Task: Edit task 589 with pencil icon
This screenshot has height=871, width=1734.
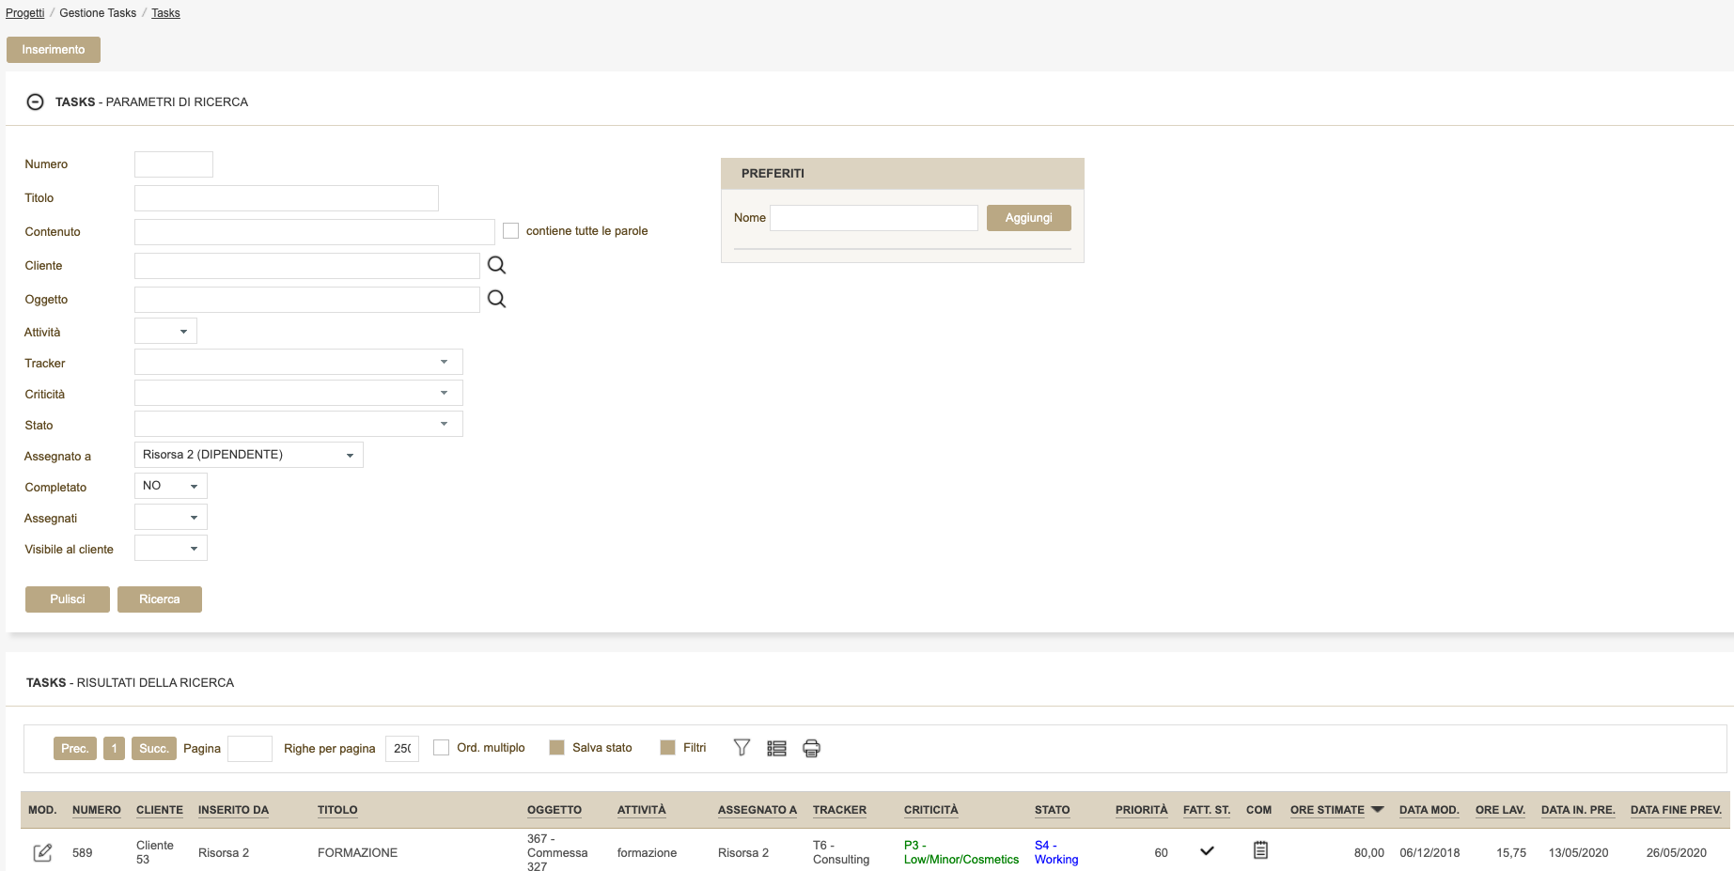Action: [42, 852]
